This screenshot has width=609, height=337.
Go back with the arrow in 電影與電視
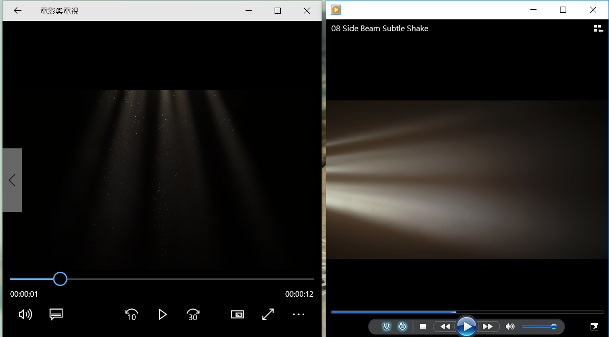(17, 11)
